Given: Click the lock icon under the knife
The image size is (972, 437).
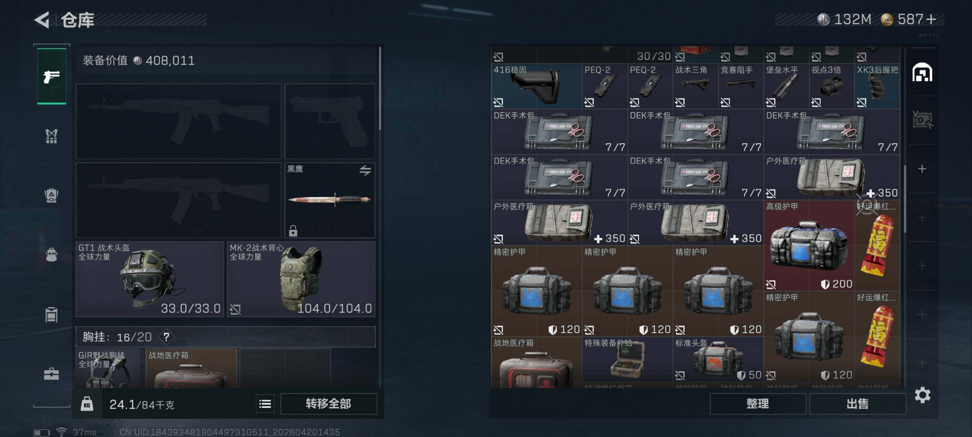Looking at the screenshot, I should click(x=293, y=230).
